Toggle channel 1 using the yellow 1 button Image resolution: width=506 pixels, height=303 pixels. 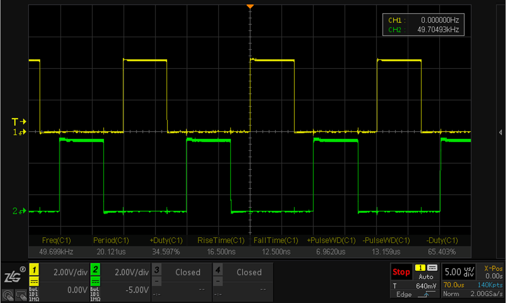pos(35,269)
